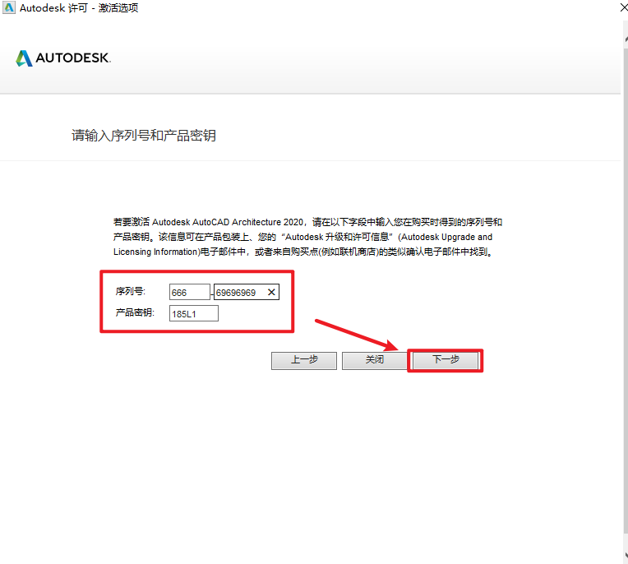
Task: Focus the serial number prefix field containing 666
Action: tap(189, 292)
